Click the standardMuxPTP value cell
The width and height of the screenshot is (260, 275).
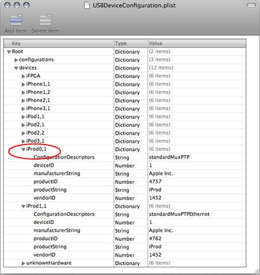[169, 157]
